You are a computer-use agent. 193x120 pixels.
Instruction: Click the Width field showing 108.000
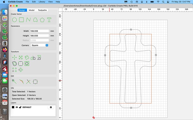pyautogui.click(x=39, y=31)
